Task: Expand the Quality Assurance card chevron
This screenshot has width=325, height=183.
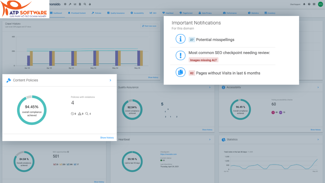Action: (210, 87)
